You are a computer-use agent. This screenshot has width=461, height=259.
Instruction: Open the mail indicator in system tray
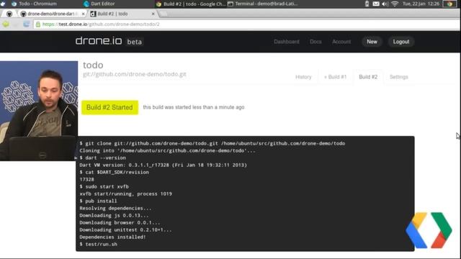pyautogui.click(x=376, y=4)
